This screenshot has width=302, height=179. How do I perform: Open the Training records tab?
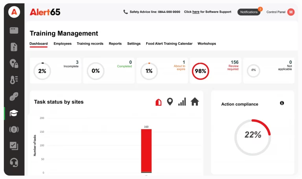90,43
